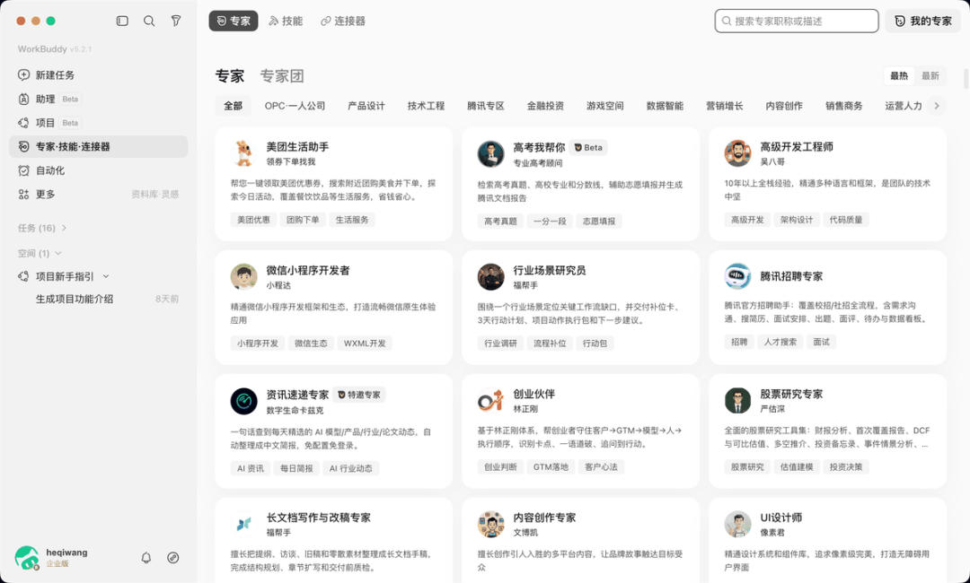Image resolution: width=970 pixels, height=583 pixels.
Task: Click the notification bell icon
Action: tap(146, 558)
